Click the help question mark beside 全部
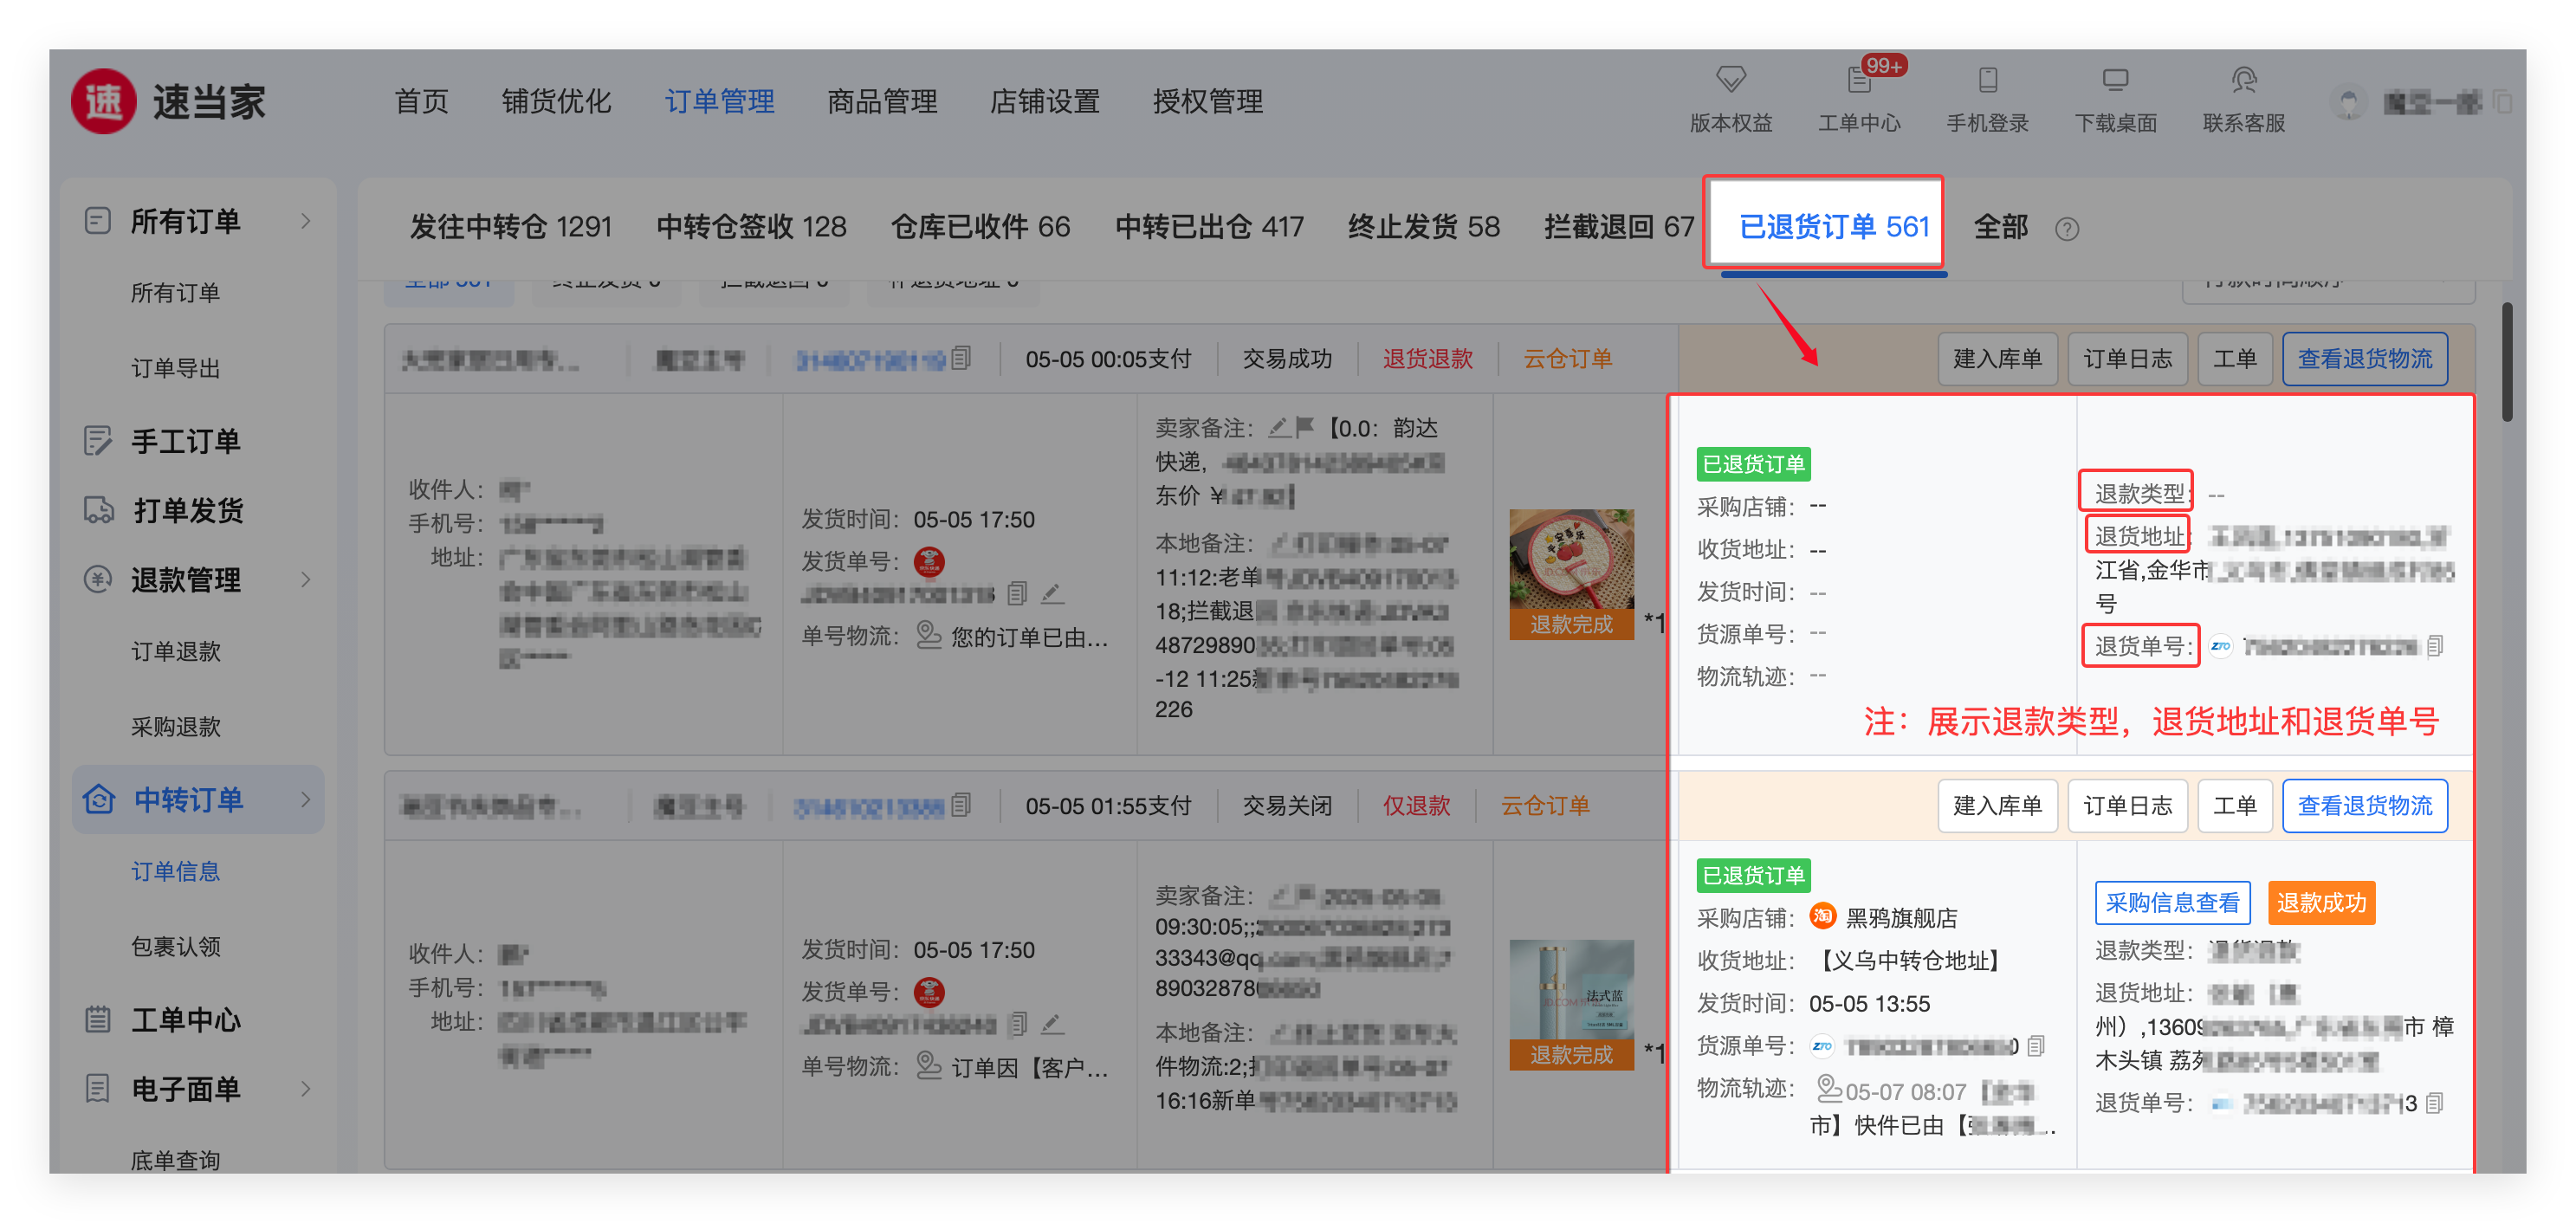The width and height of the screenshot is (2576, 1223). [2066, 229]
